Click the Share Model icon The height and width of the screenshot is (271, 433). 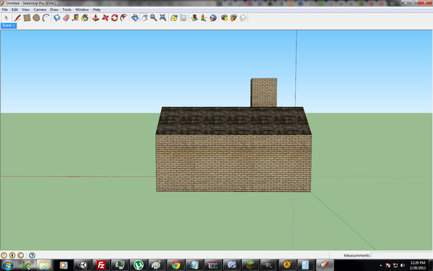(234, 18)
